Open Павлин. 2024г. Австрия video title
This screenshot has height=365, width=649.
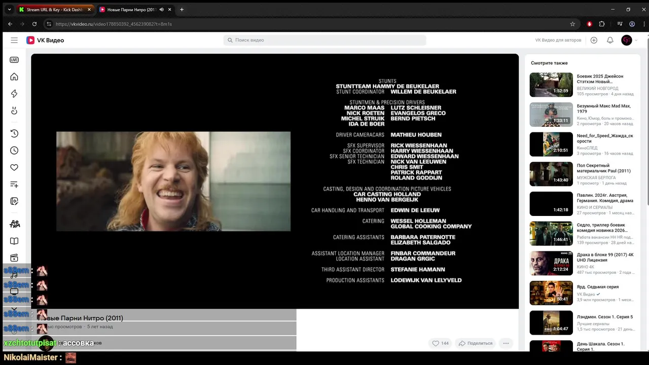click(605, 198)
